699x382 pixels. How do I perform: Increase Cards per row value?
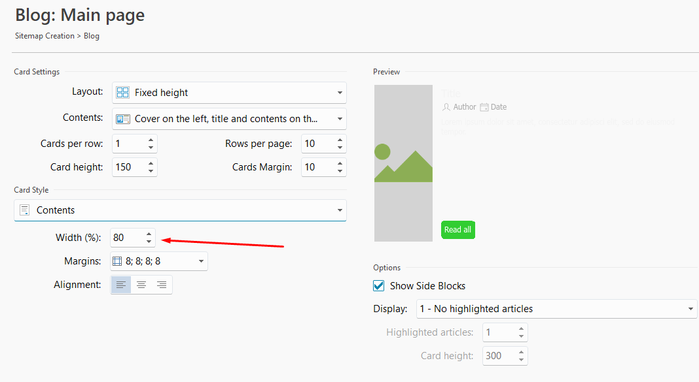coord(151,140)
